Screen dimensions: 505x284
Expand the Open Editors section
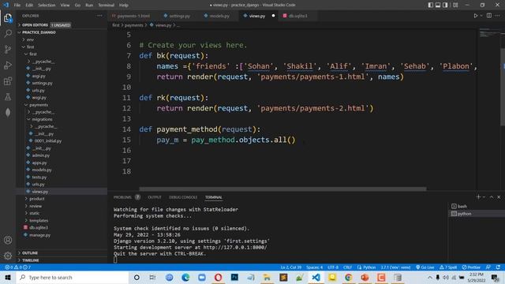coord(62,24)
